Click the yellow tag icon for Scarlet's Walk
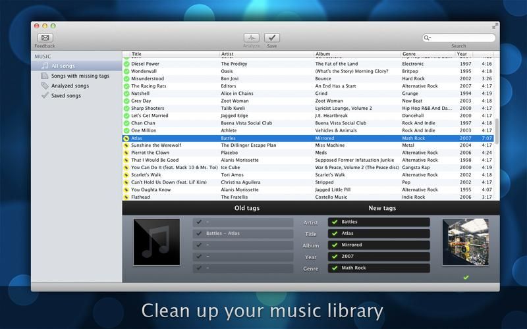The width and height of the screenshot is (527, 329). coord(126,175)
